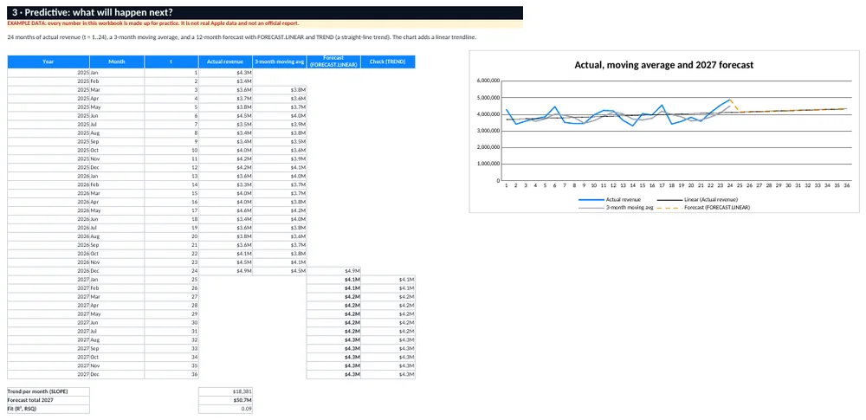The height and width of the screenshot is (420, 866).
Task: Click the 2025 Jan month cell
Action: coord(117,73)
